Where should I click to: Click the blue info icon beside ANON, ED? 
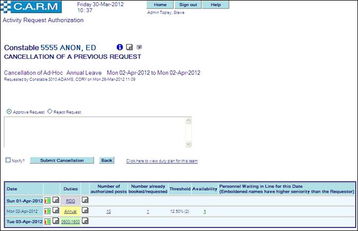tap(120, 47)
